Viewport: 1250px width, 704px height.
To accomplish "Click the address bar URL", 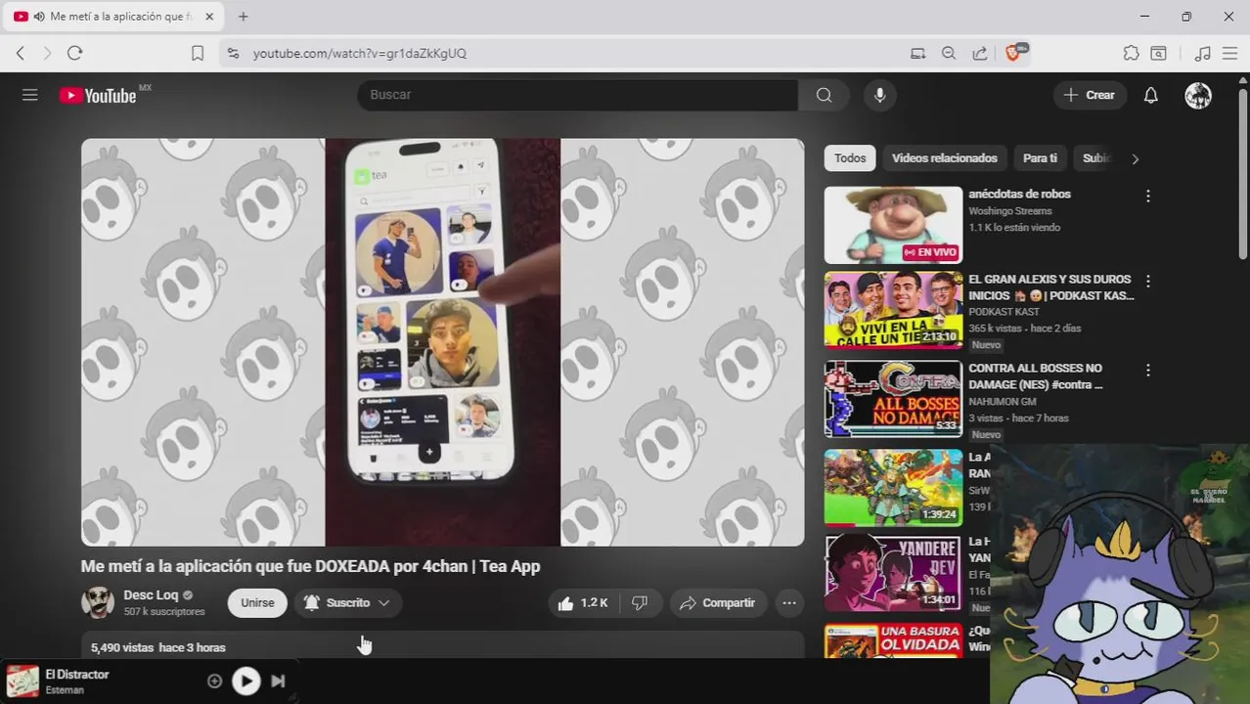I will pos(360,53).
